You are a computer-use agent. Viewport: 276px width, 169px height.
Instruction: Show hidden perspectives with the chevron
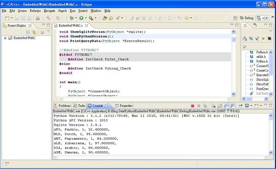point(273,17)
